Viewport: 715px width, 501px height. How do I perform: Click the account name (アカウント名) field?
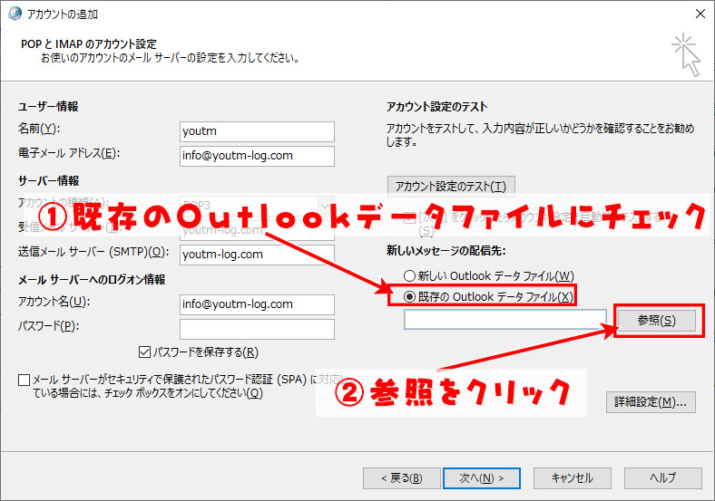[257, 304]
